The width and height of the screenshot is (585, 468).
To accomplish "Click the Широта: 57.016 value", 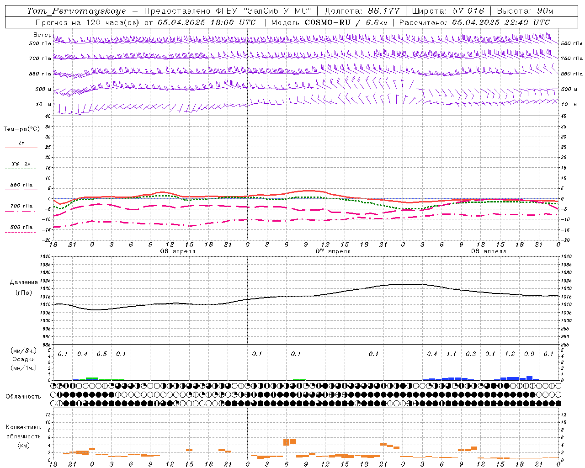I will (448, 11).
